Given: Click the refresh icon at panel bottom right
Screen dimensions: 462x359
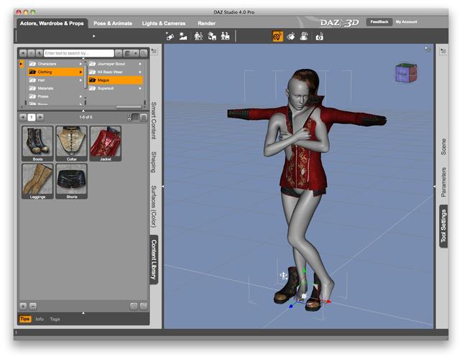Looking at the screenshot, I should [x=134, y=307].
